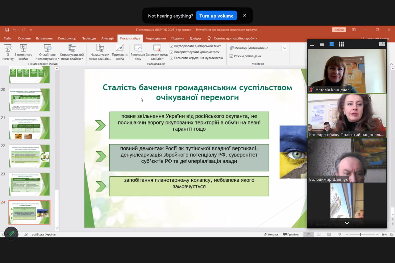Viewport: 395px width, 263px height.
Task: Start slideshow from current slide icon
Action: 23,48
